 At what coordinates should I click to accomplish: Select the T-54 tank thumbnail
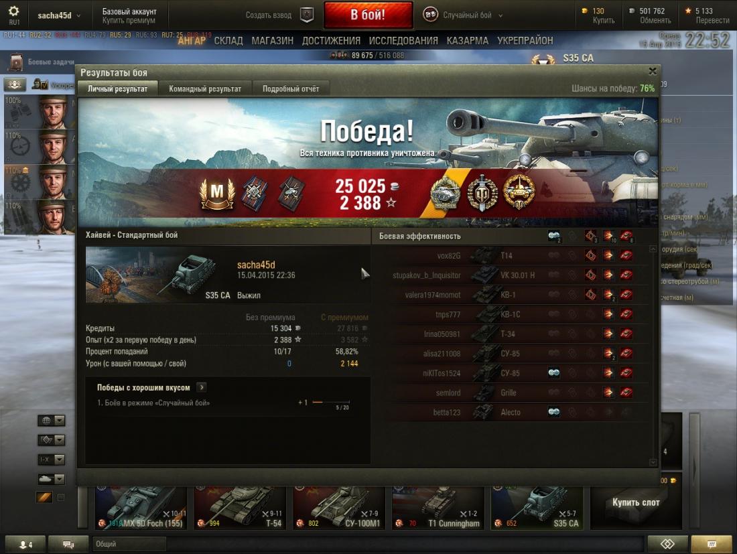point(240,508)
